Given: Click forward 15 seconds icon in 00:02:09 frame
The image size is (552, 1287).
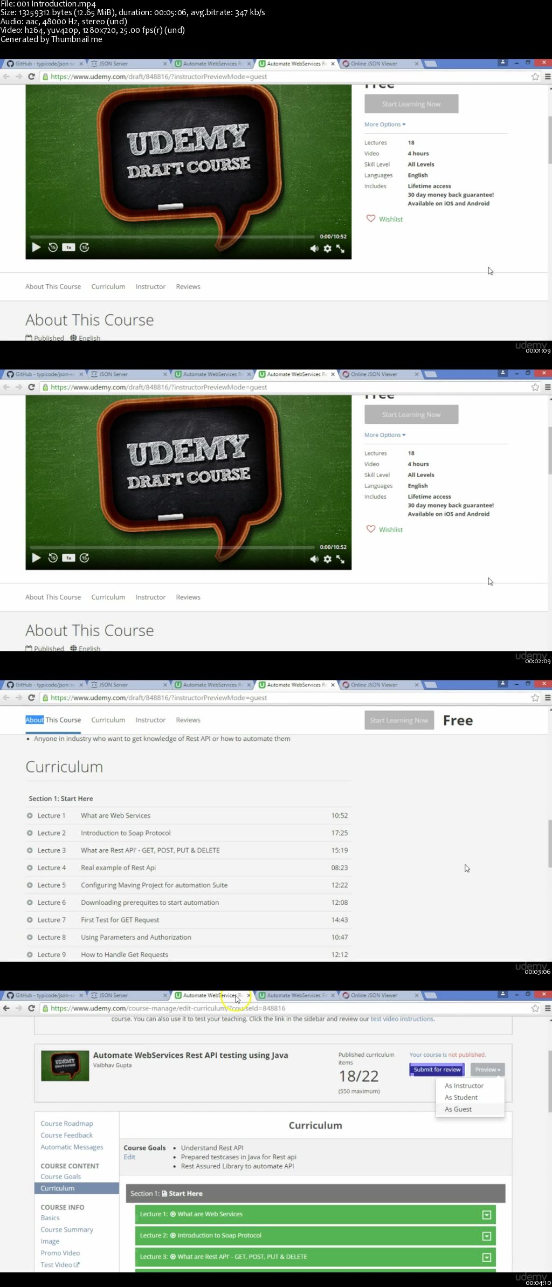Looking at the screenshot, I should [84, 558].
